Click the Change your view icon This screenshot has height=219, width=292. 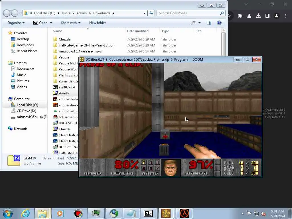click(x=194, y=23)
